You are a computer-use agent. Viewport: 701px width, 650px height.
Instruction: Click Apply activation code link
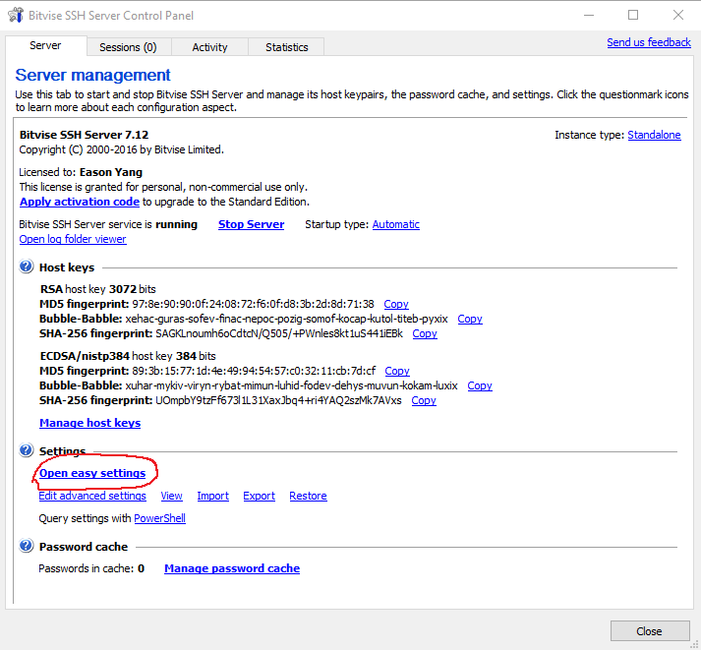click(80, 202)
